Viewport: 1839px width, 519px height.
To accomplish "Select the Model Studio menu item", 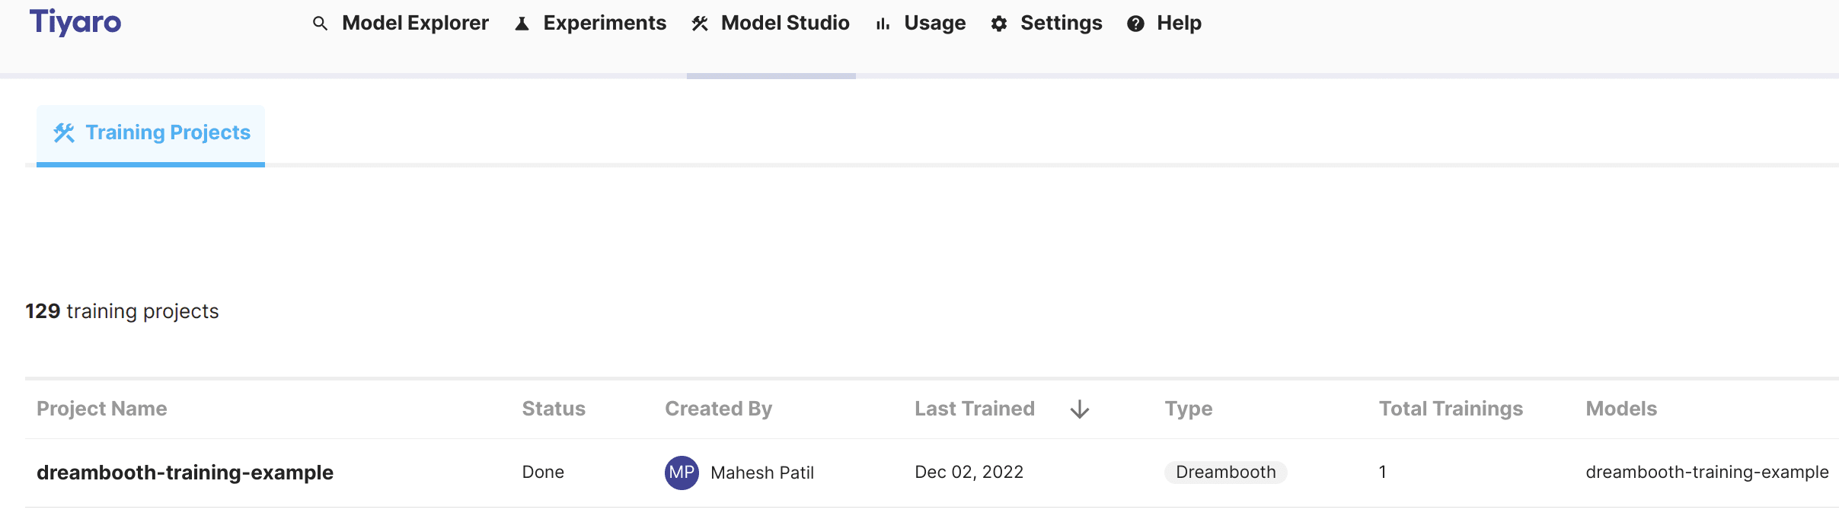I will [785, 23].
